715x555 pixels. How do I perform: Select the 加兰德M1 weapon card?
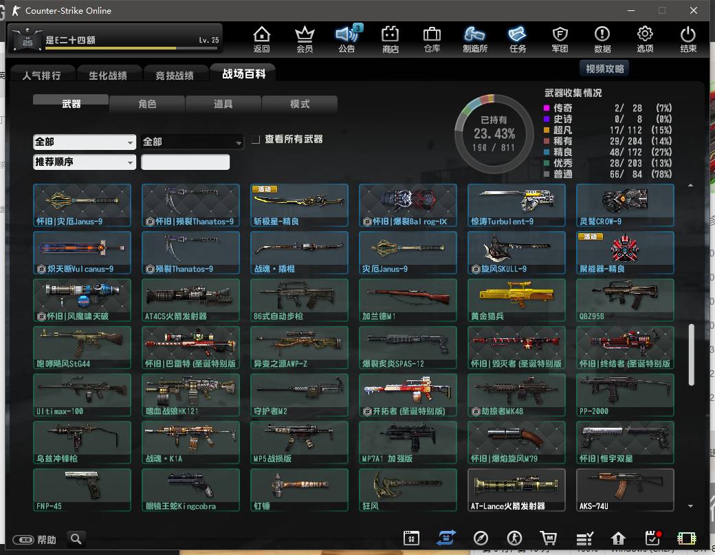coord(408,300)
